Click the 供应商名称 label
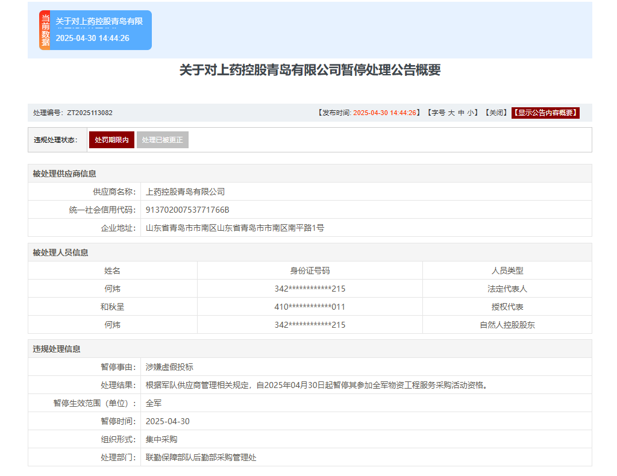The width and height of the screenshot is (617, 476). tap(114, 192)
